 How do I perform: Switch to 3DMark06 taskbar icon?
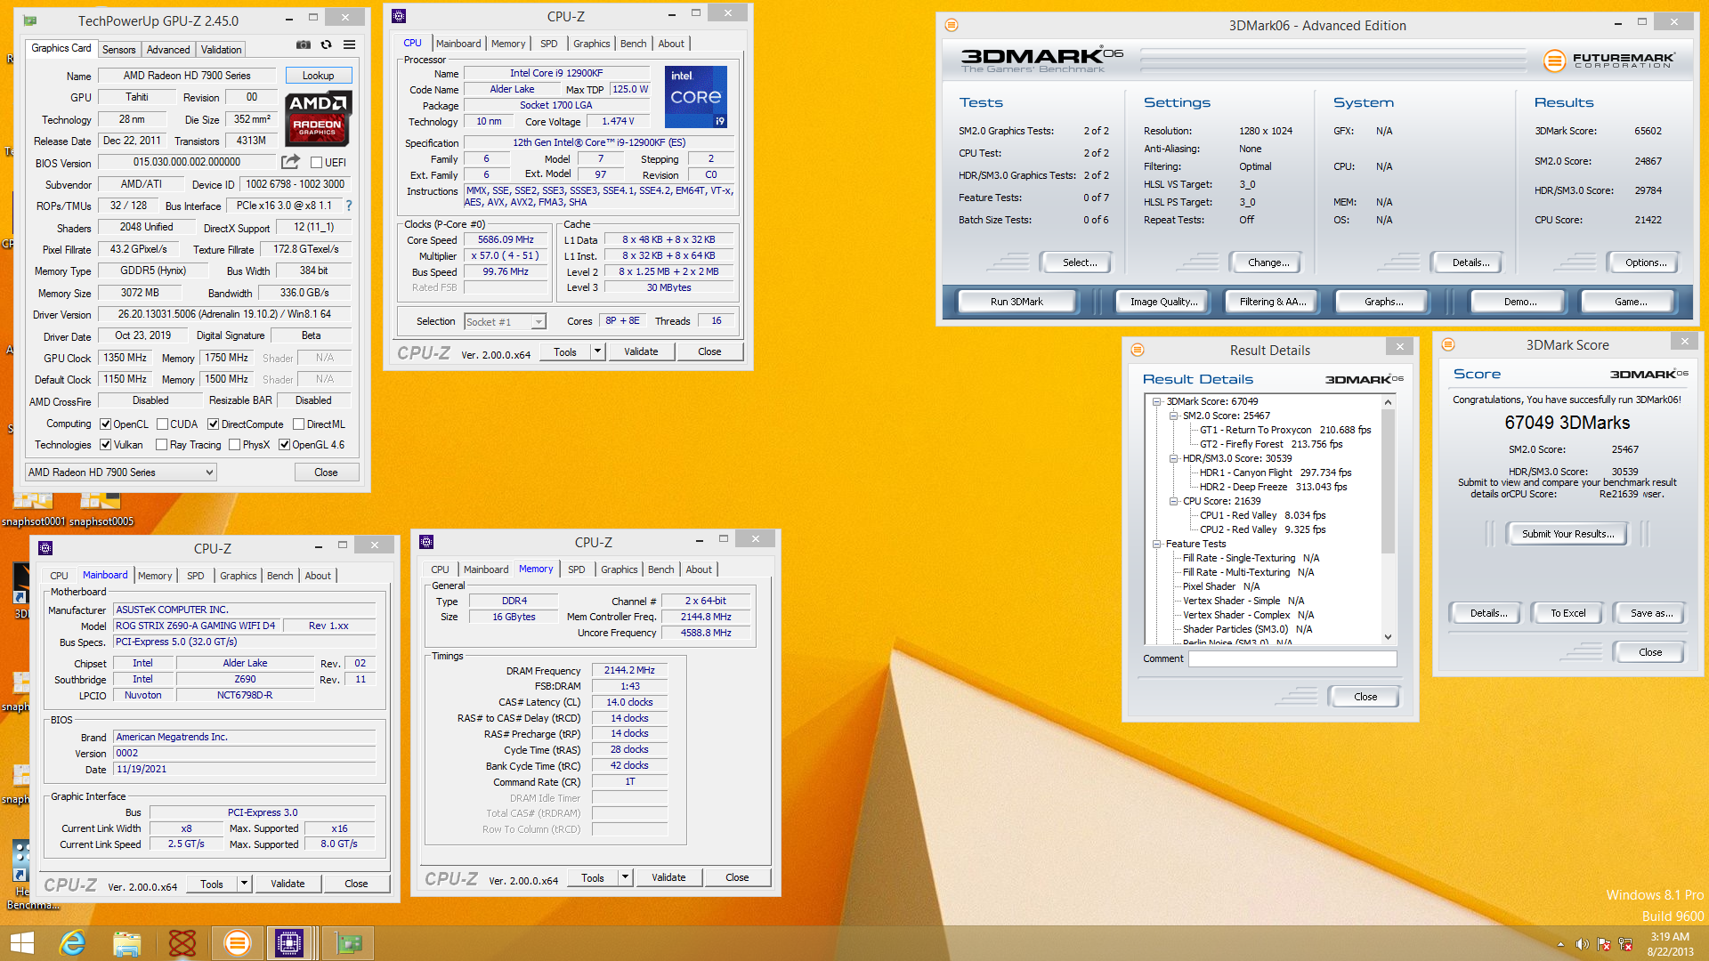click(x=237, y=943)
